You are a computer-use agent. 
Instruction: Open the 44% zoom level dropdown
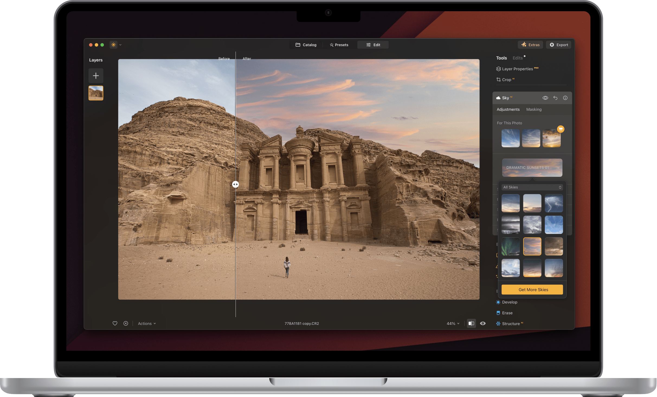(452, 323)
